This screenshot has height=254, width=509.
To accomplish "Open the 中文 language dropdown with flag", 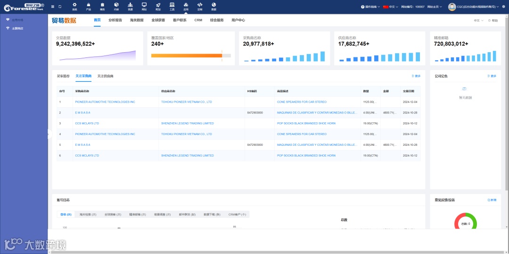I will point(391,7).
